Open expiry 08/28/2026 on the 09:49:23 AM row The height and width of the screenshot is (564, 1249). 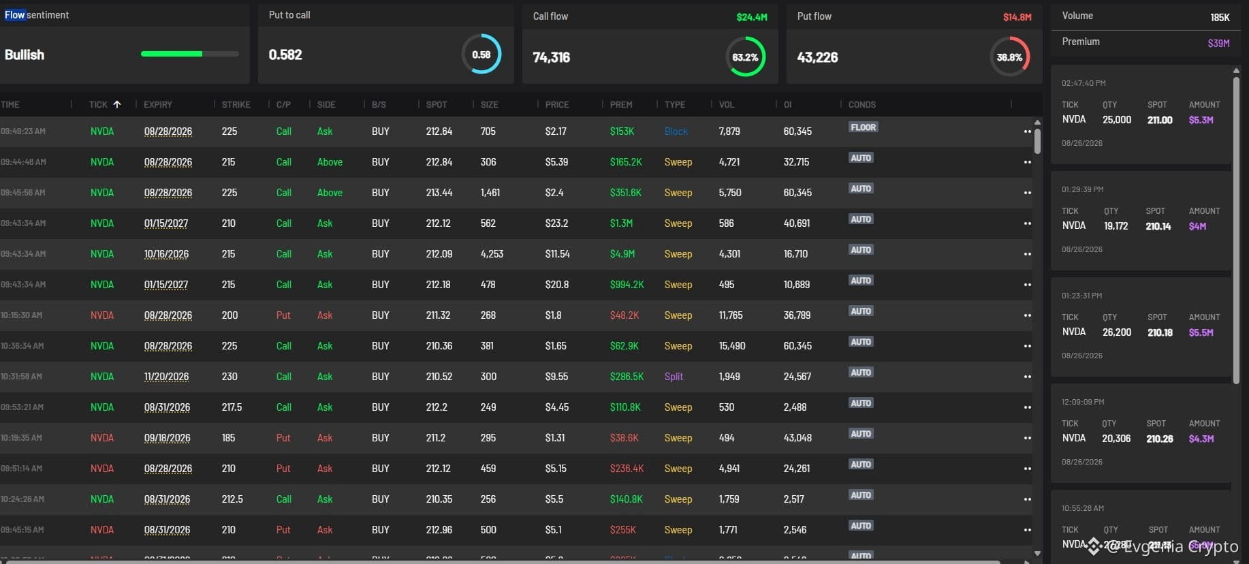pyautogui.click(x=168, y=131)
